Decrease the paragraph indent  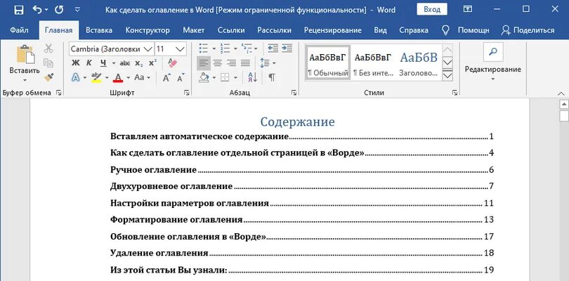[273, 48]
